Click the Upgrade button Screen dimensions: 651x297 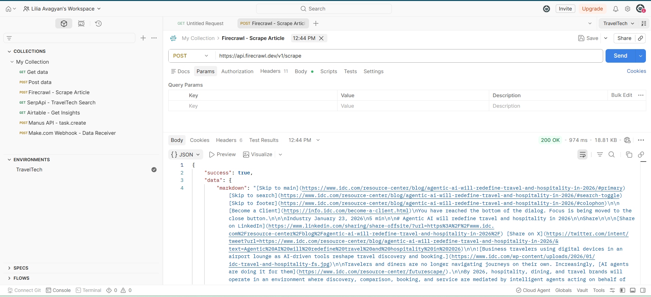[x=592, y=9]
